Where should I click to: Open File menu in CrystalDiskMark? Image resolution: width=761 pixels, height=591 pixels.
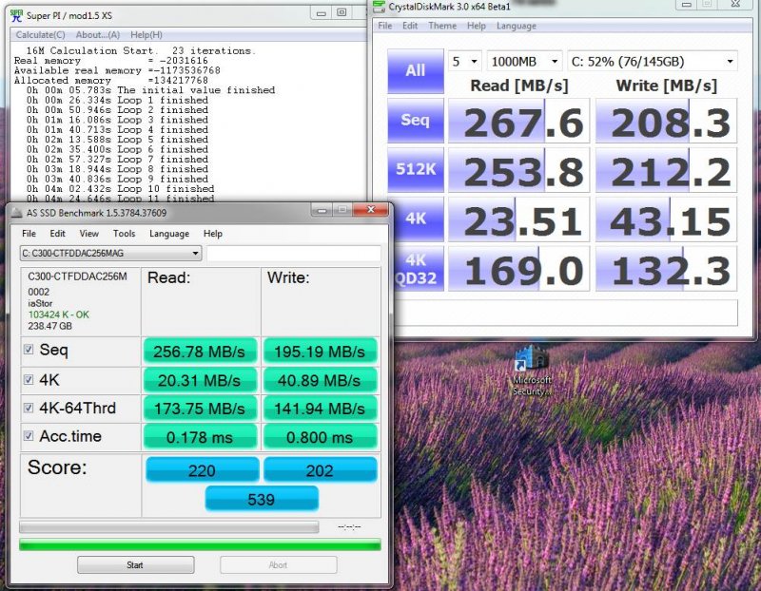click(385, 26)
